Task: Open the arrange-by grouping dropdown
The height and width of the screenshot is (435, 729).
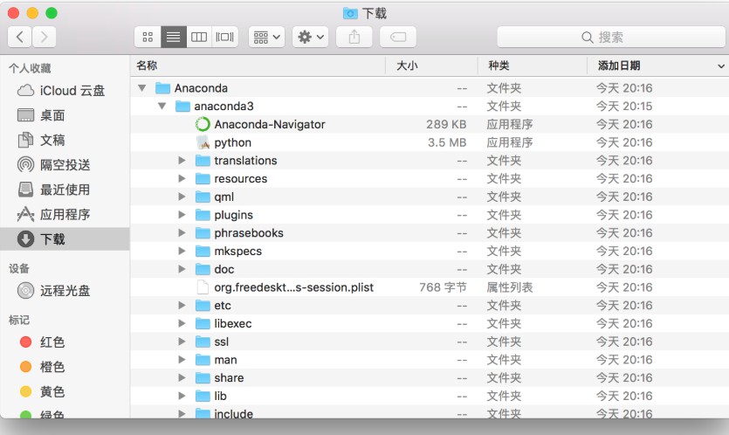Action: (x=266, y=37)
